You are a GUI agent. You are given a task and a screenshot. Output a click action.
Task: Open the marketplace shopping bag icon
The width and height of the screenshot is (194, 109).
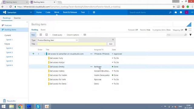coord(176,12)
